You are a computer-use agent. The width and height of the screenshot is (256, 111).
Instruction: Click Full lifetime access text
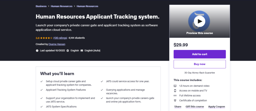click(190, 96)
